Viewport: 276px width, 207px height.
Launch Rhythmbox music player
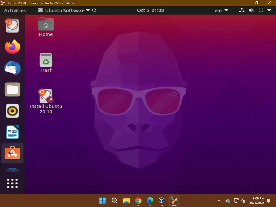[12, 111]
